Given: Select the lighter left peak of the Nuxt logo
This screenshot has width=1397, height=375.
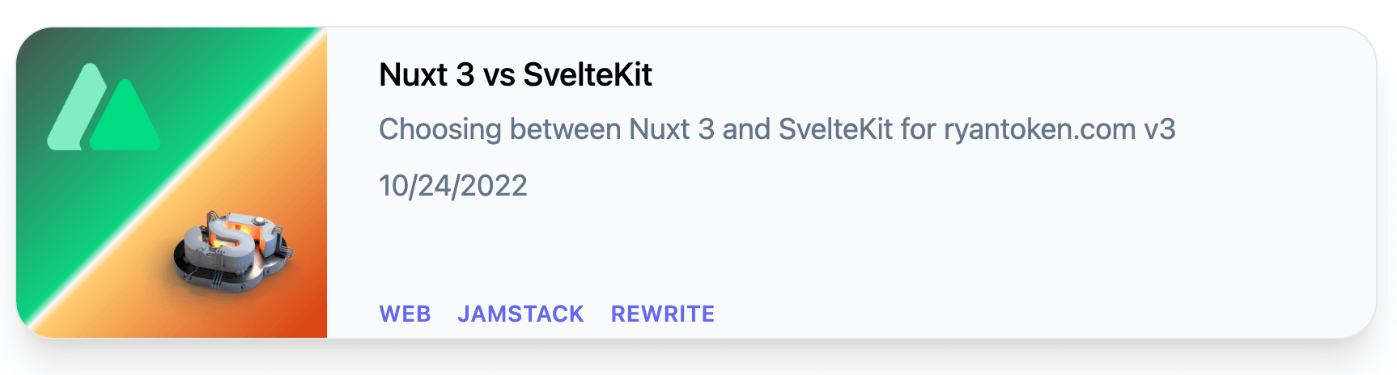Looking at the screenshot, I should (x=76, y=105).
